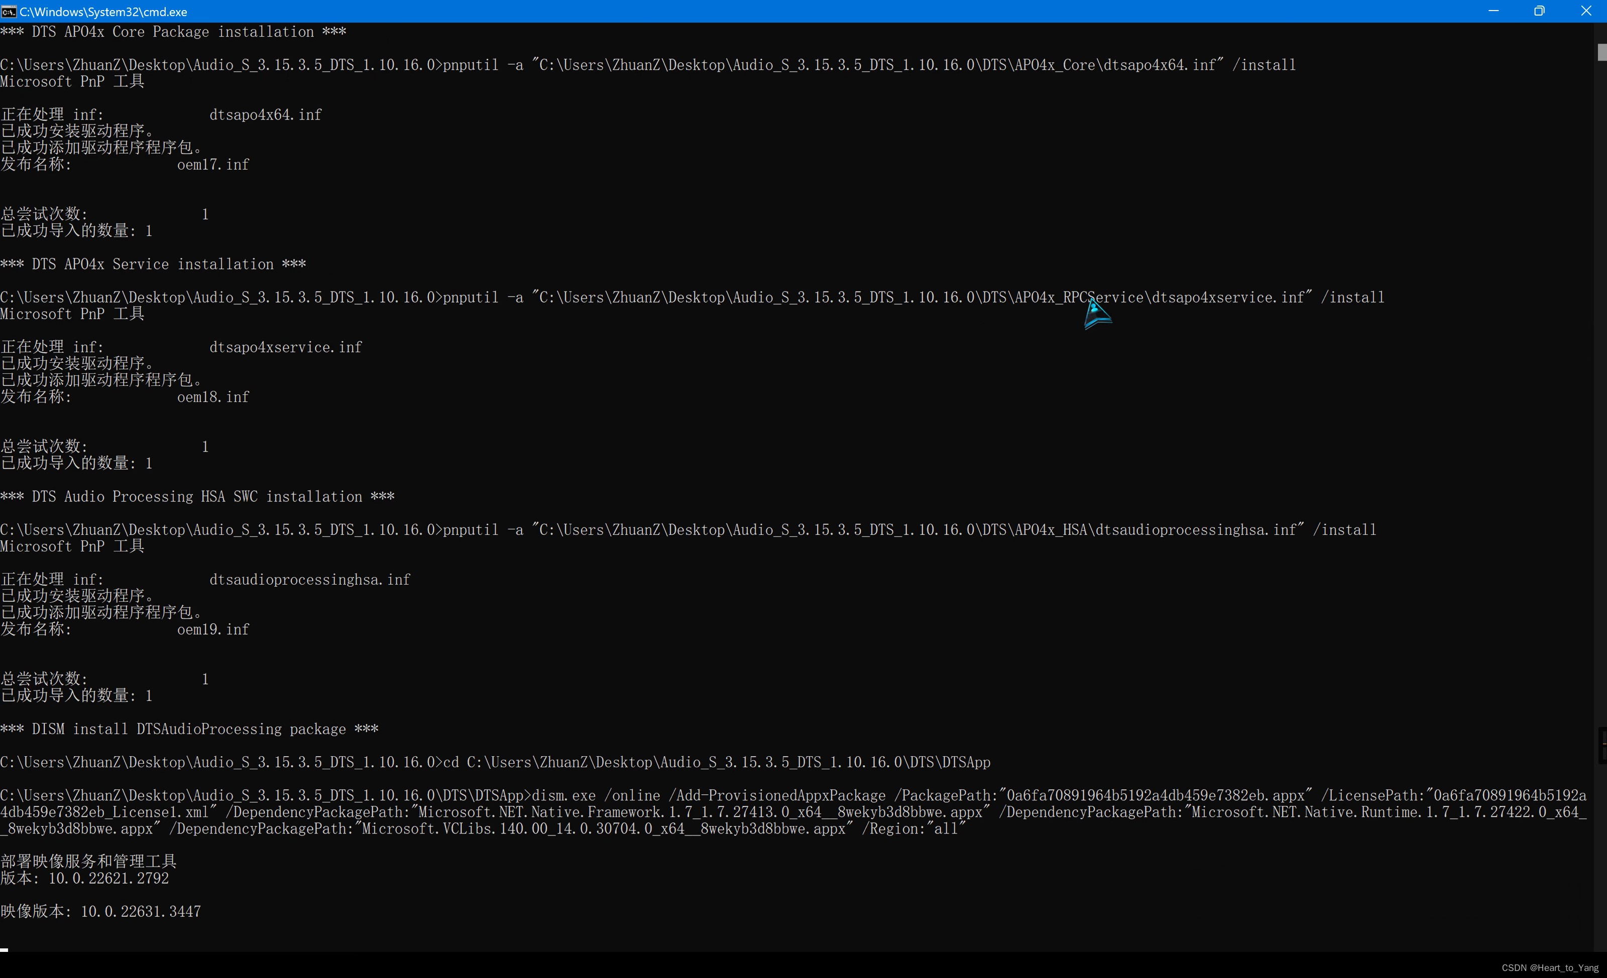
Task: Click the cmd.exe icon in title bar
Action: click(x=9, y=12)
